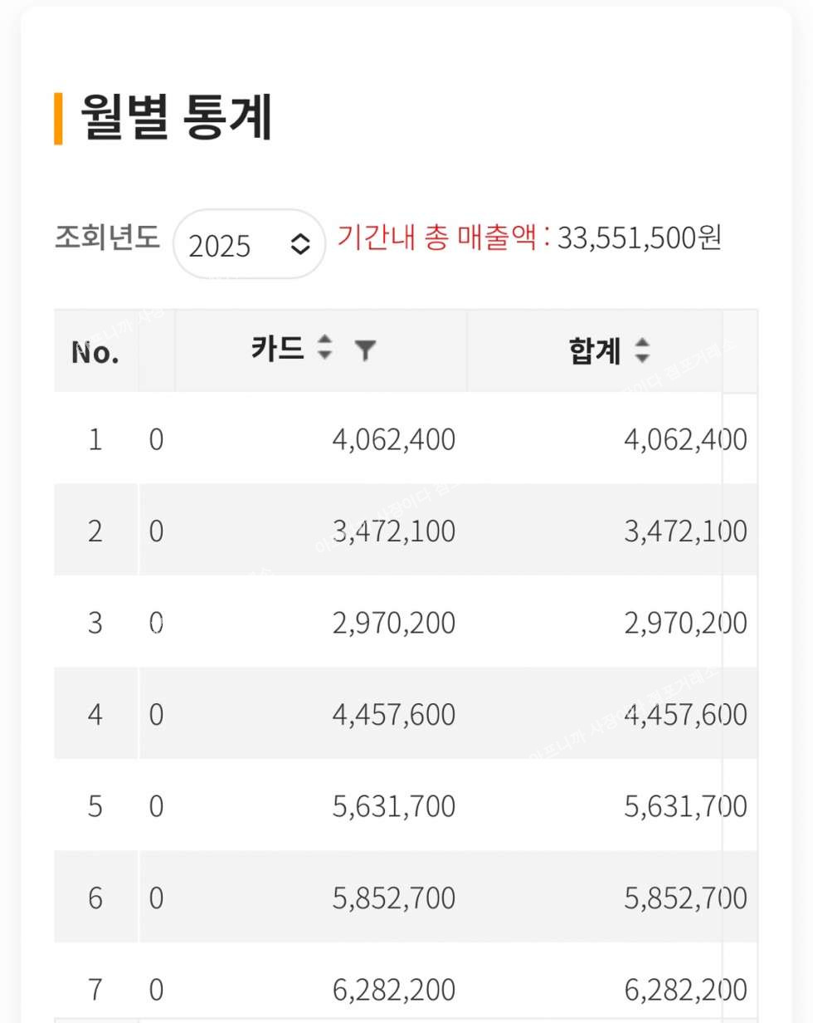The width and height of the screenshot is (813, 1023).
Task: Select row 1 card amount 4,062,400
Action: 393,439
